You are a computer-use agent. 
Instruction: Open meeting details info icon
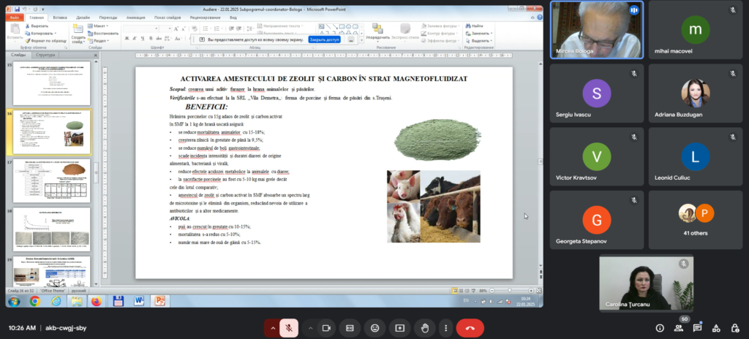(x=660, y=328)
